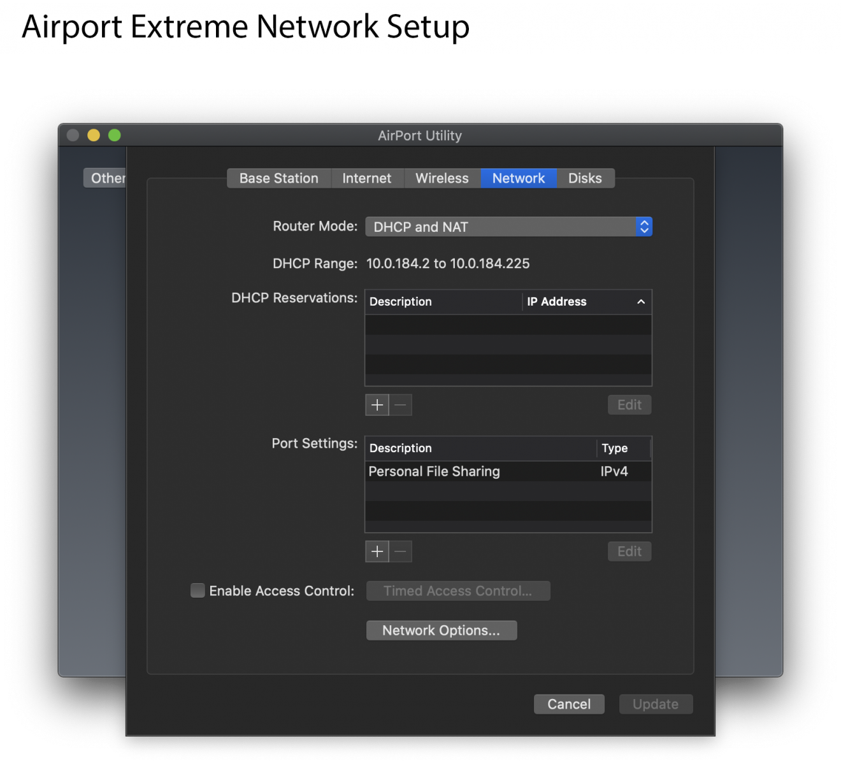
Task: Add a new port setting with plus button
Action: tap(377, 551)
